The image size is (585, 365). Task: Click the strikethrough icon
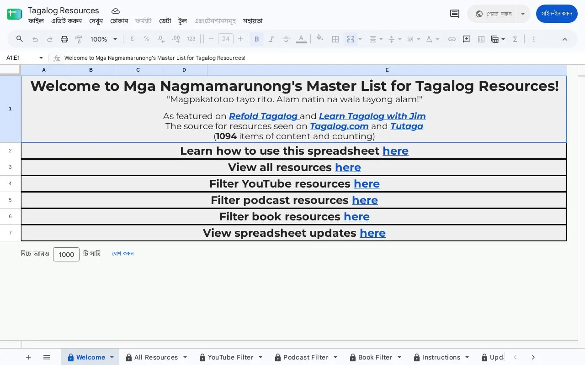[x=286, y=39]
